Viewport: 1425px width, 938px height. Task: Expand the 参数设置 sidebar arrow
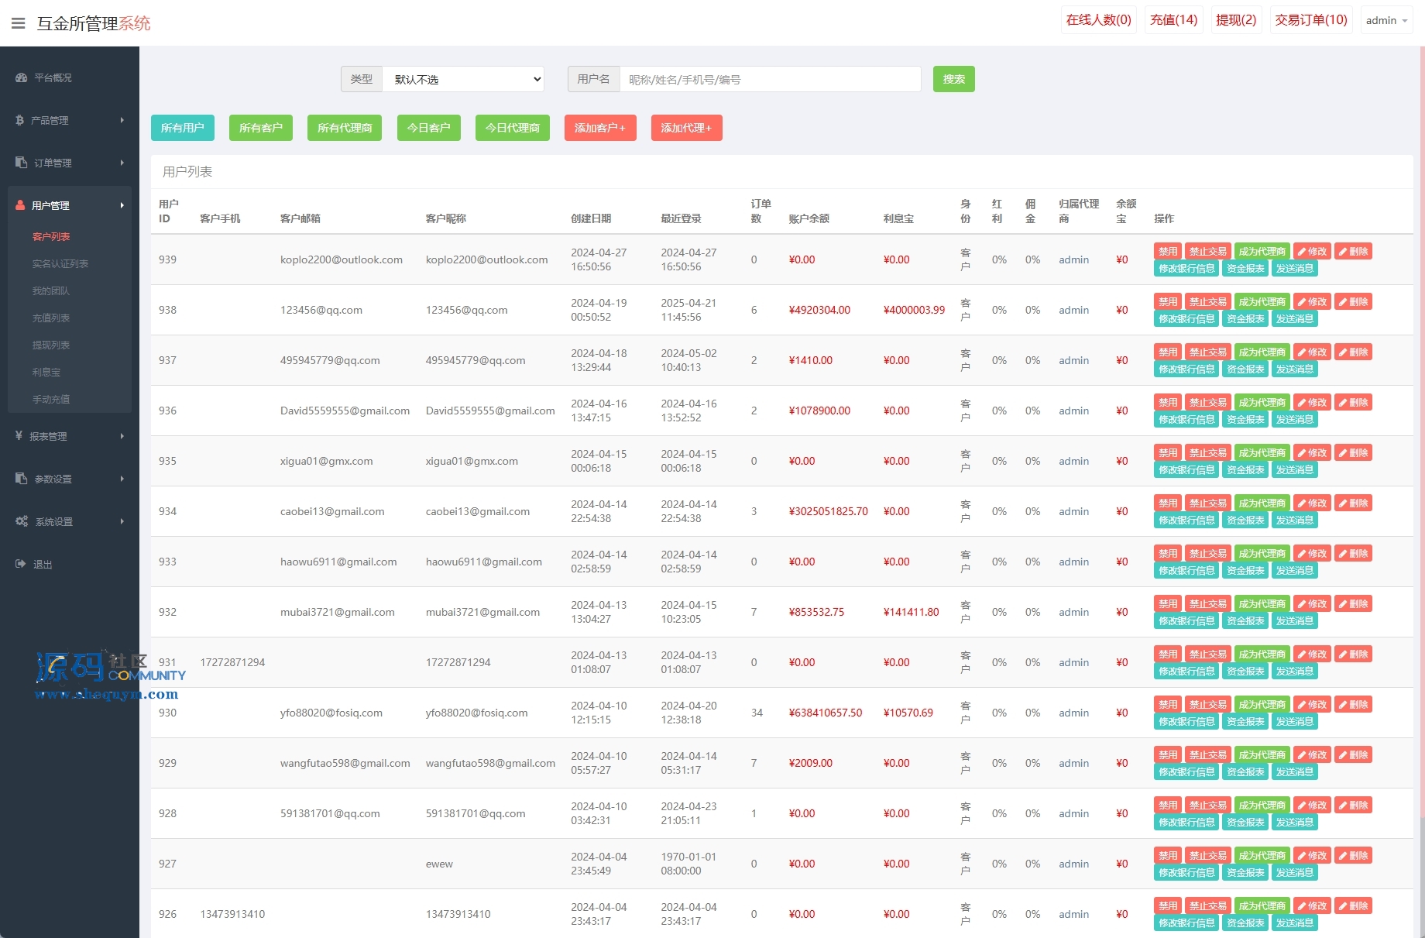pyautogui.click(x=122, y=479)
